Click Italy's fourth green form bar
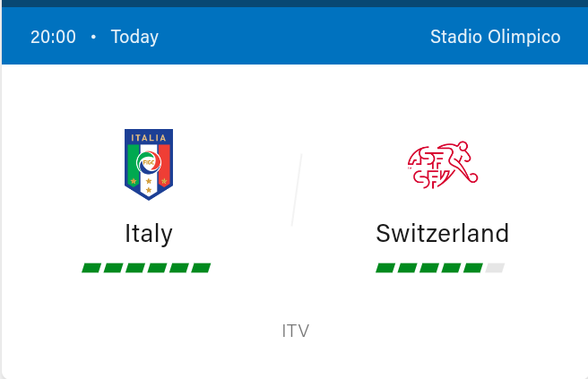The width and height of the screenshot is (588, 379). click(157, 268)
